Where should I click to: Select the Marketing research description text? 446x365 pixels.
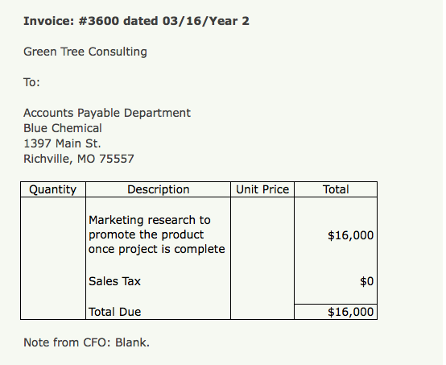157,234
